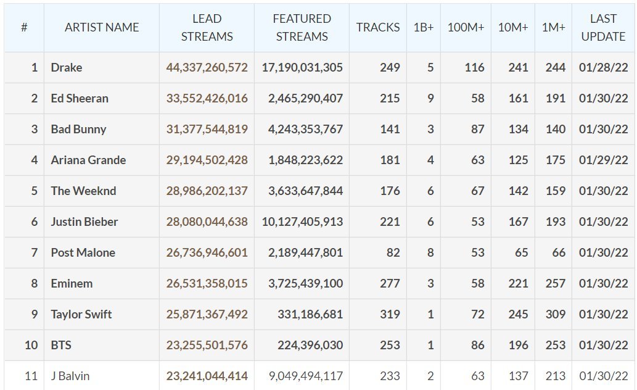Open Ariana Grande's artist page

[x=88, y=160]
